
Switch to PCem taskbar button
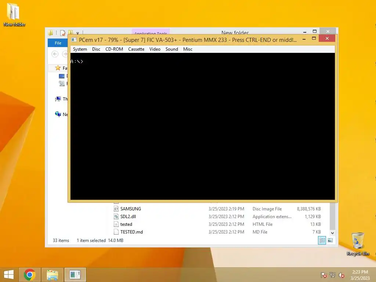click(x=75, y=275)
